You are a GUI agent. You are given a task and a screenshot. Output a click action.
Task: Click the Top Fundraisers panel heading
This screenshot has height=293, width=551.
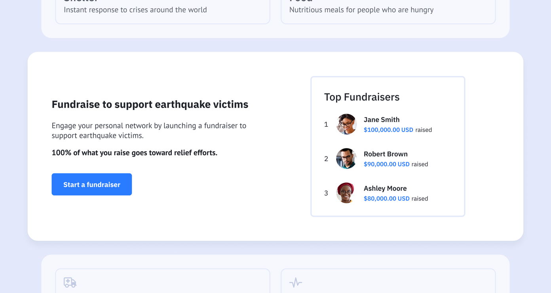(362, 96)
